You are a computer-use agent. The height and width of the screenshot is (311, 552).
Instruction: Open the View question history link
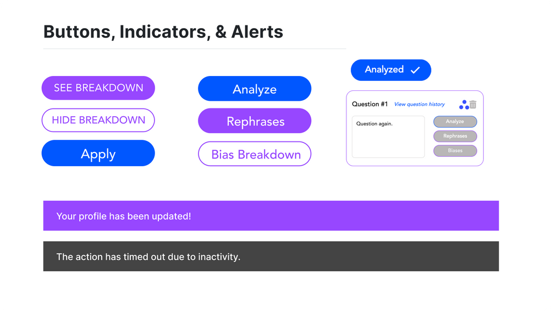coord(419,105)
